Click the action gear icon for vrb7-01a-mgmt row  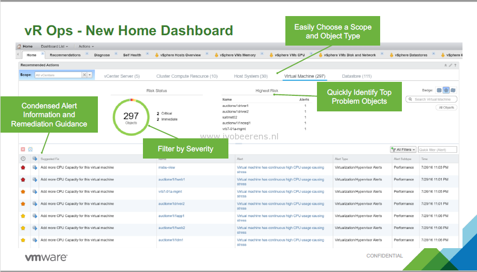(x=34, y=192)
